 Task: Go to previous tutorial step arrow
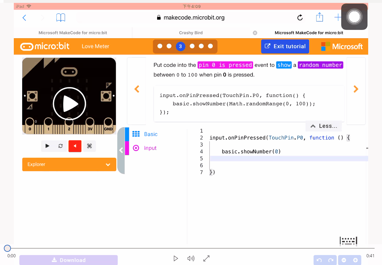[x=137, y=89]
